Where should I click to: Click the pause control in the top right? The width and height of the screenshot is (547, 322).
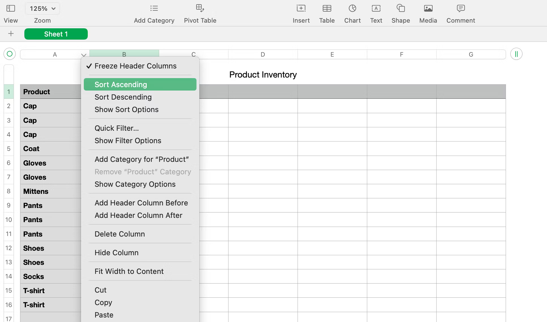(516, 54)
